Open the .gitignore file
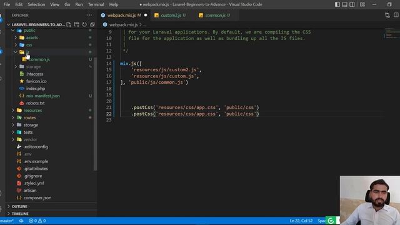The width and height of the screenshot is (400, 225). [32, 176]
